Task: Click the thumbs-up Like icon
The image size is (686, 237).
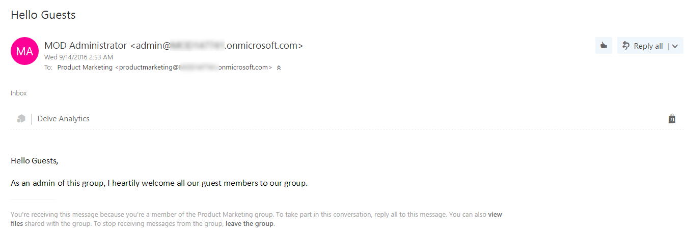Action: pyautogui.click(x=603, y=46)
